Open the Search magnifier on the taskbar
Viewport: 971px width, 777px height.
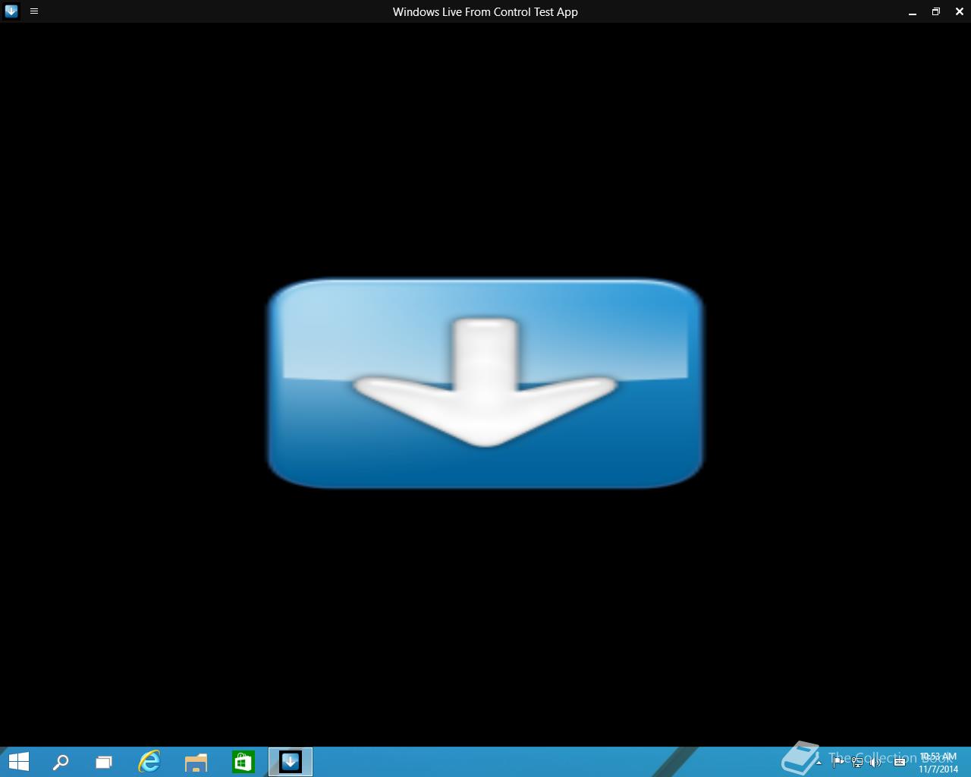(61, 762)
